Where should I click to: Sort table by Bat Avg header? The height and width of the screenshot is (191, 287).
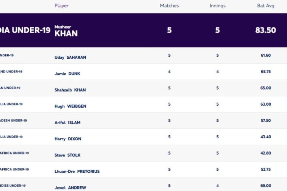[x=266, y=6]
